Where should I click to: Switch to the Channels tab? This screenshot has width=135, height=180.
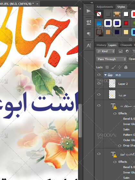(x=126, y=45)
